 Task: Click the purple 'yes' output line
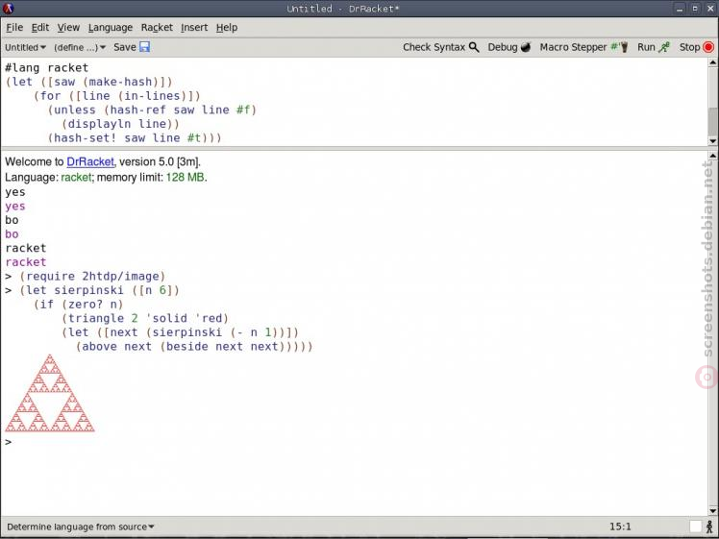[x=15, y=207]
